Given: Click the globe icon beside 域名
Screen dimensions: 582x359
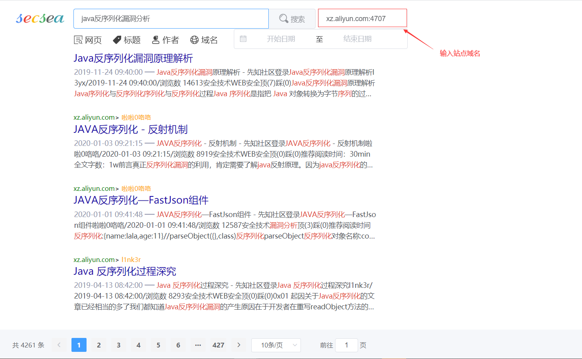Looking at the screenshot, I should pyautogui.click(x=195, y=40).
